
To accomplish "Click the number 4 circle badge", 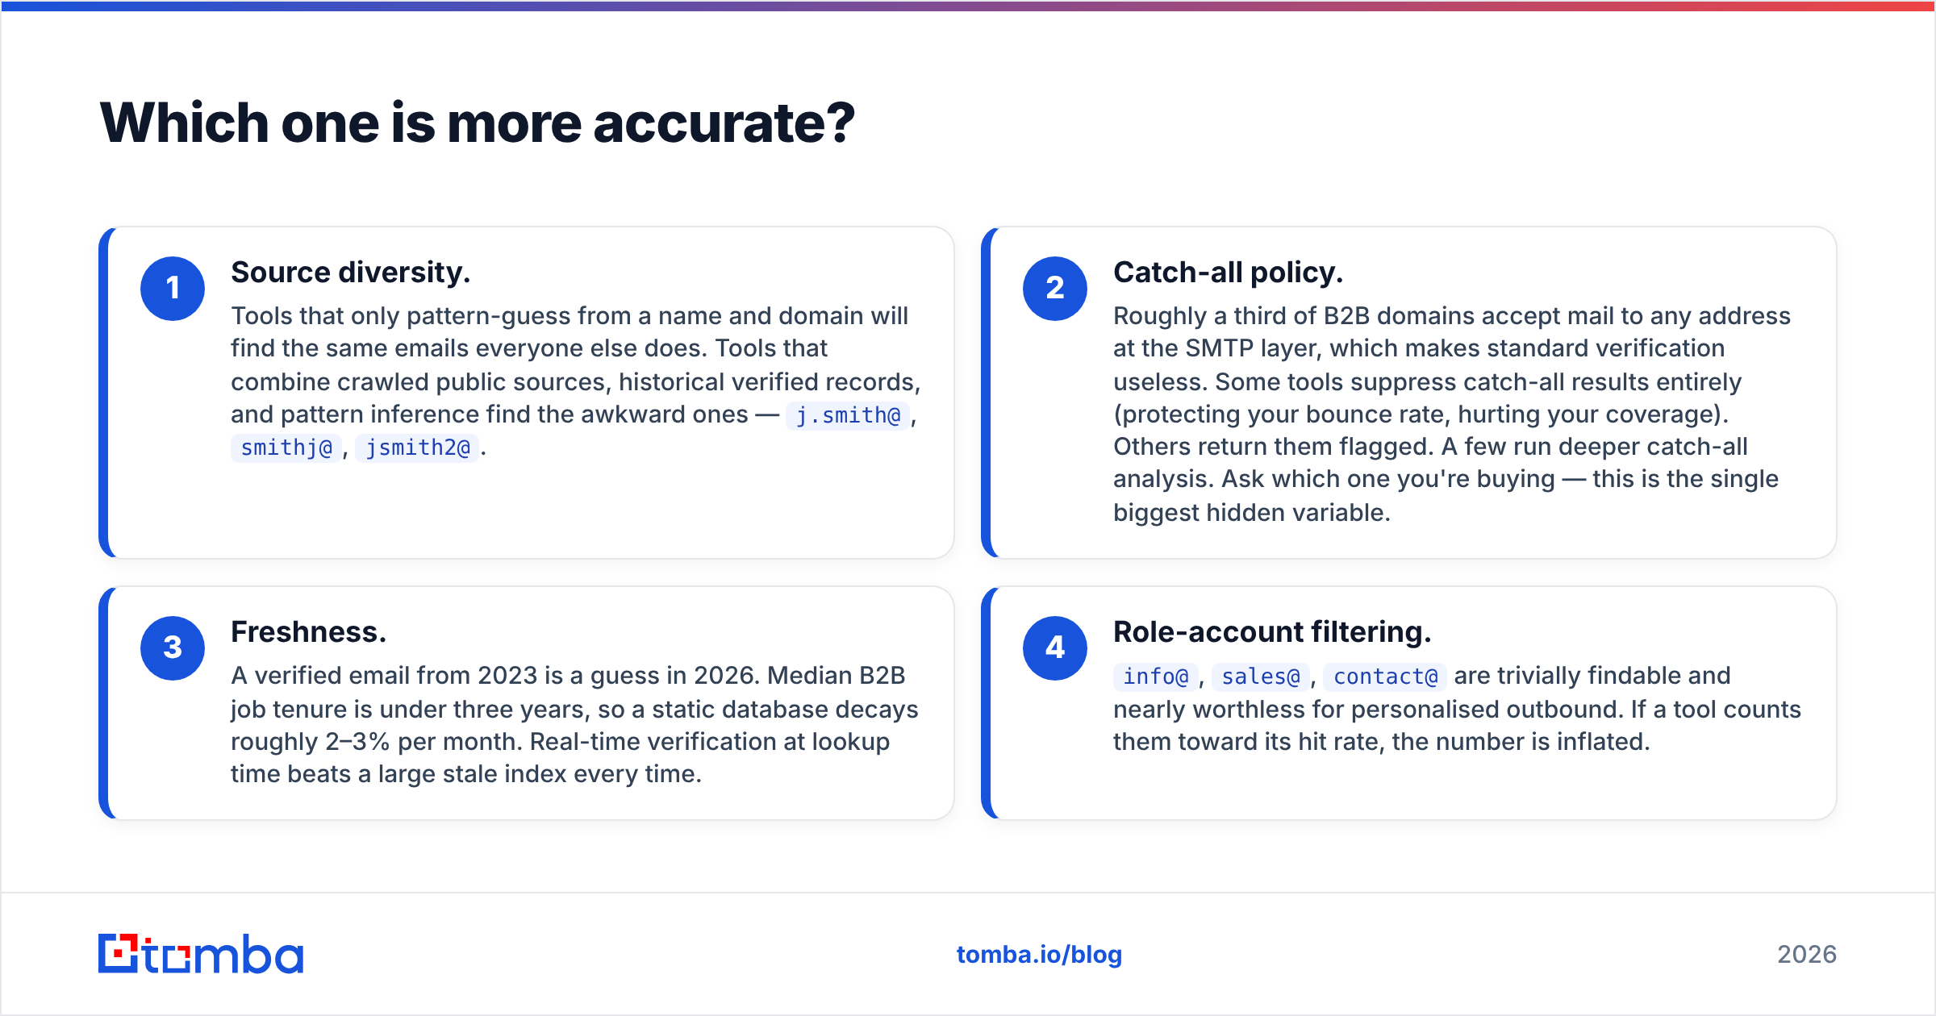I will click(1055, 648).
